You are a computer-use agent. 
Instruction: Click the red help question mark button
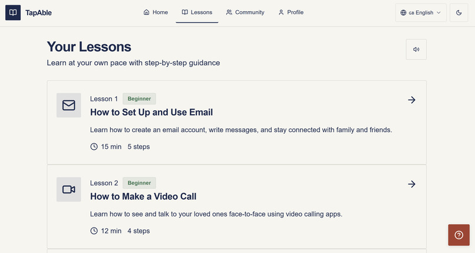pyautogui.click(x=458, y=235)
